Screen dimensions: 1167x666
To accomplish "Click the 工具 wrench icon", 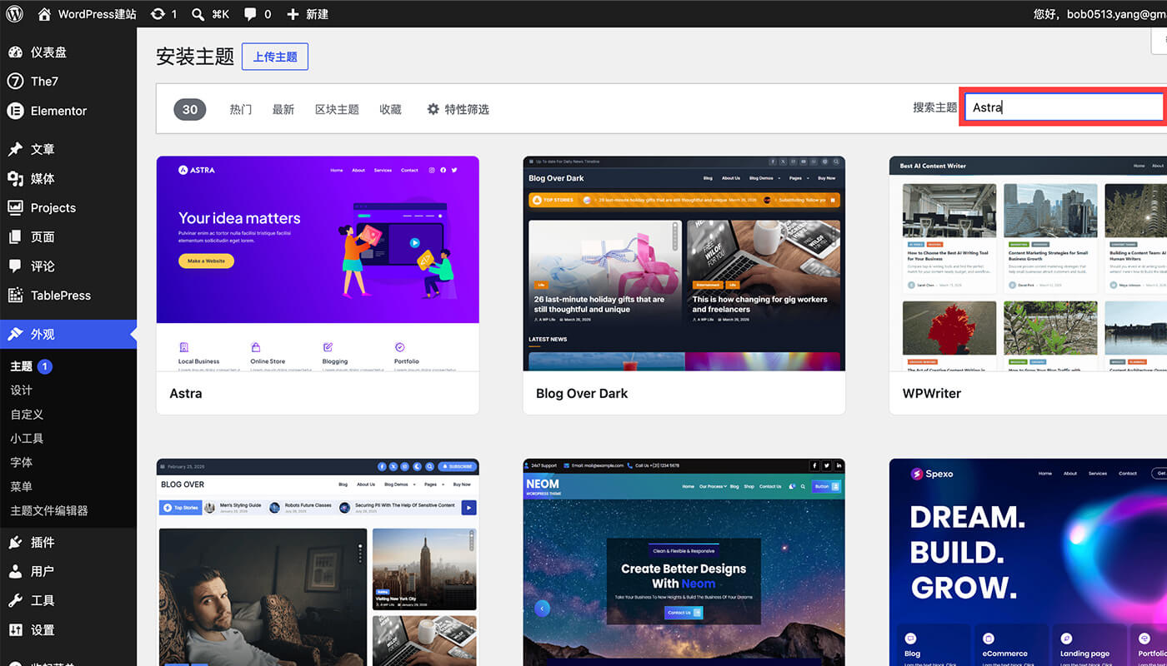I will click(x=15, y=600).
